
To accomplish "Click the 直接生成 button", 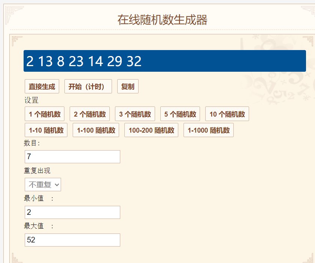I will coord(42,86).
